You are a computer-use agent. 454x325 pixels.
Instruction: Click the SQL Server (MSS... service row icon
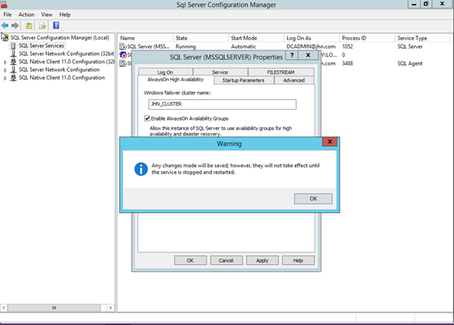123,47
